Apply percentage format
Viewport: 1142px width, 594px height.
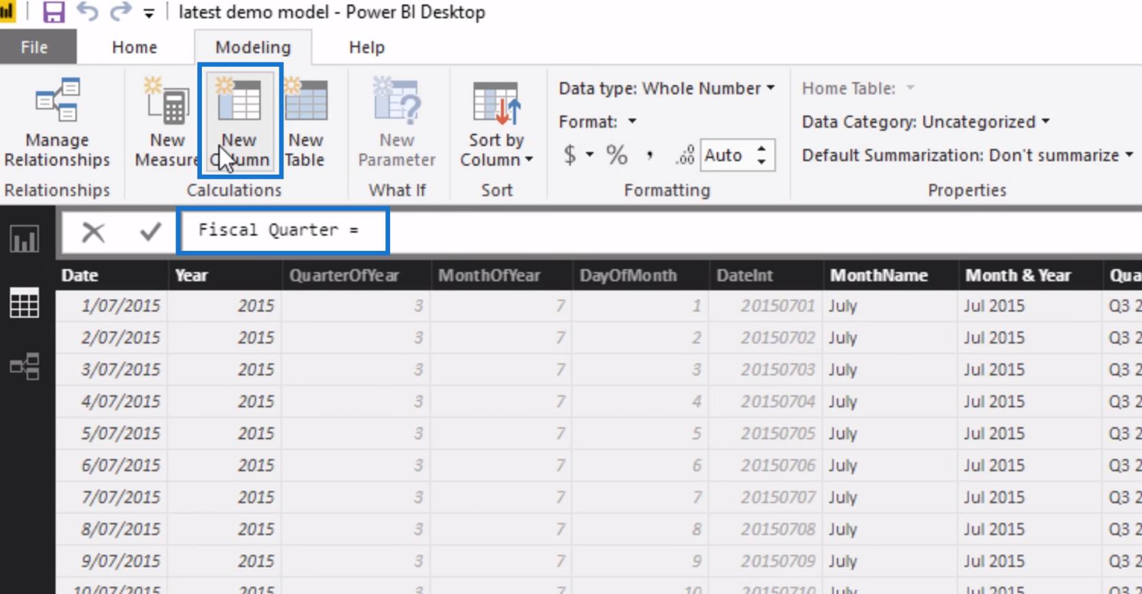pos(617,155)
